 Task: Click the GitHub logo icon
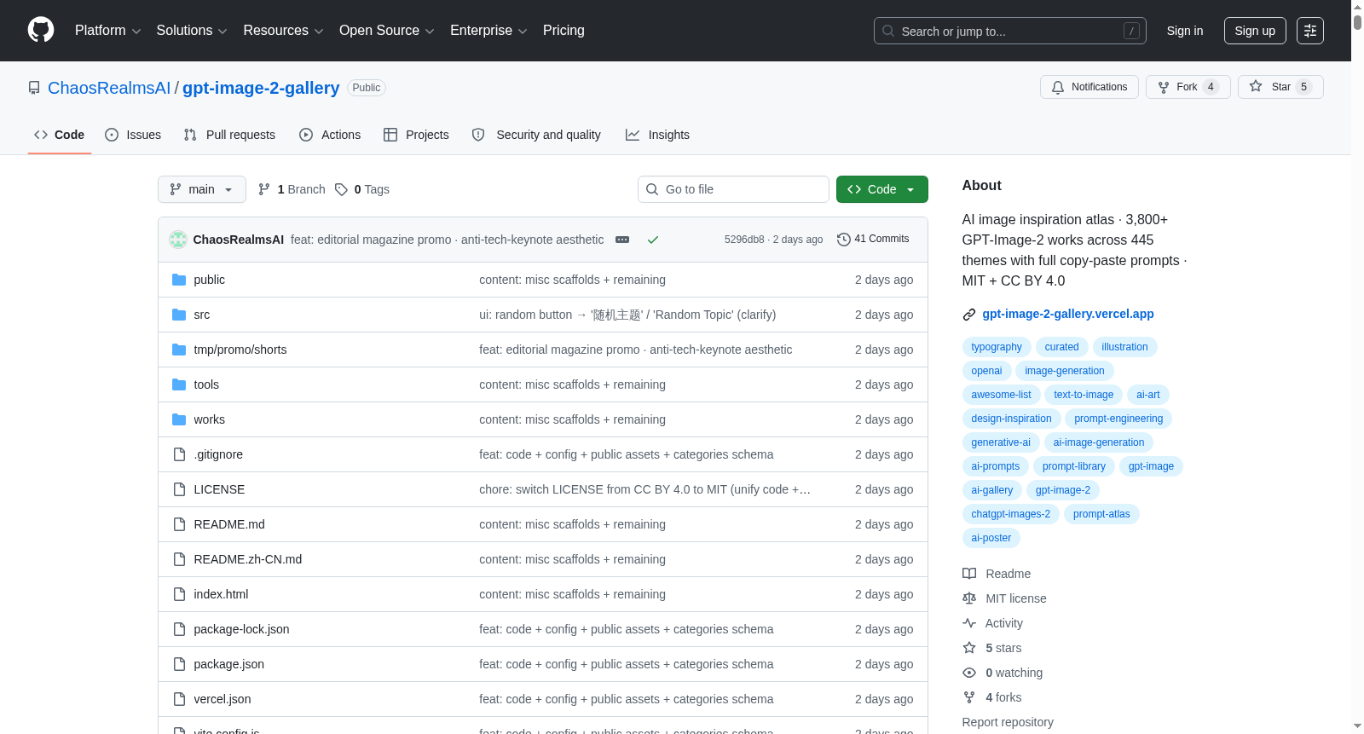41,30
